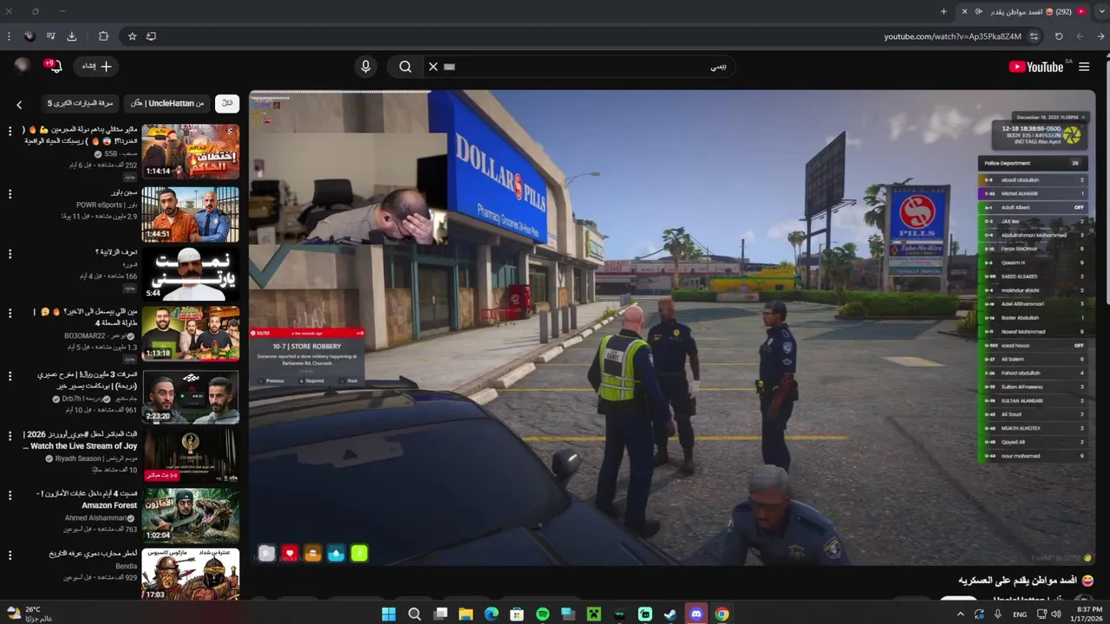Open the browser downloads icon
Viewport: 1110px width, 624px height.
tap(72, 36)
